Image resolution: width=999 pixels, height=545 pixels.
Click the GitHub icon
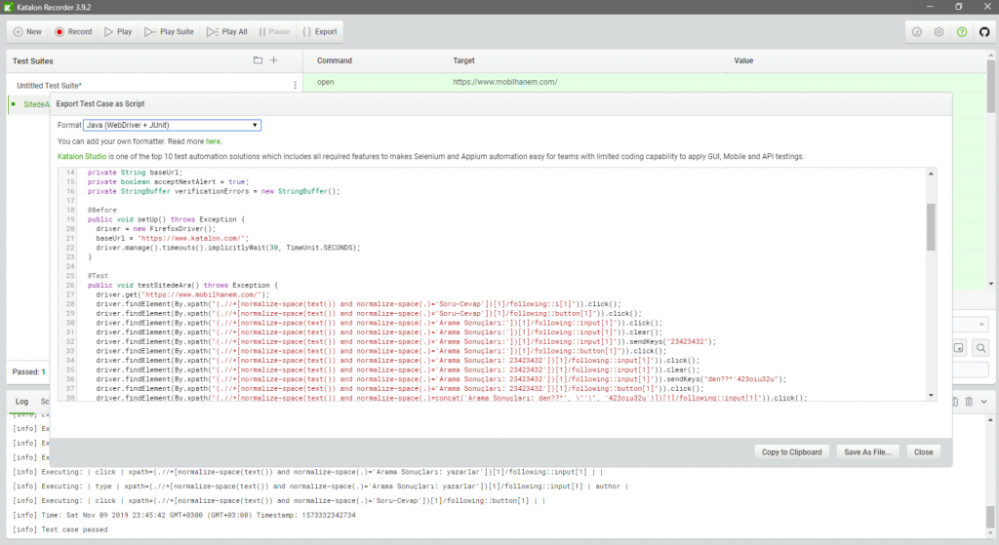984,32
